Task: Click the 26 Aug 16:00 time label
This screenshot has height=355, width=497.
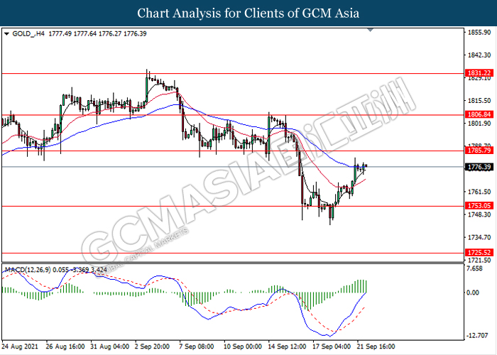Action: point(65,346)
